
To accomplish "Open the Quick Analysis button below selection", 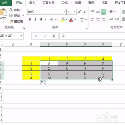I will 43,83.
